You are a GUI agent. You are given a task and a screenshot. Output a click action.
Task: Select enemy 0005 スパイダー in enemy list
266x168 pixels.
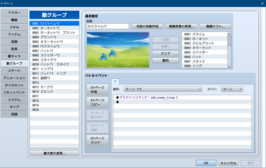(x=204, y=52)
